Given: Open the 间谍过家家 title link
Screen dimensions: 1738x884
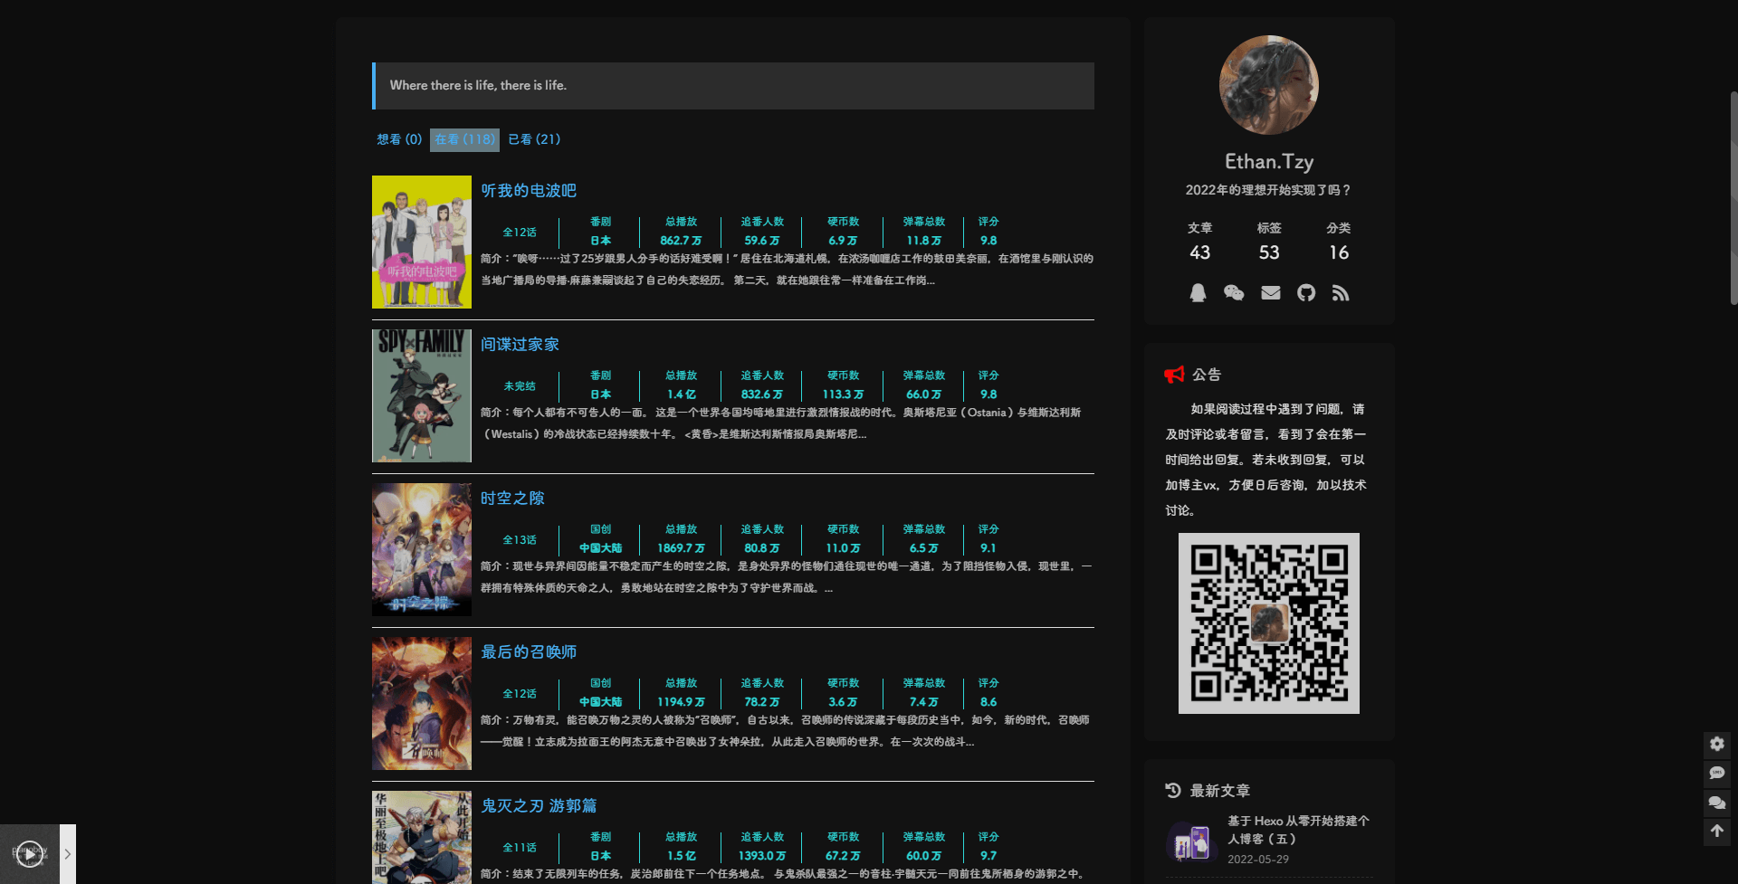Looking at the screenshot, I should [x=520, y=345].
